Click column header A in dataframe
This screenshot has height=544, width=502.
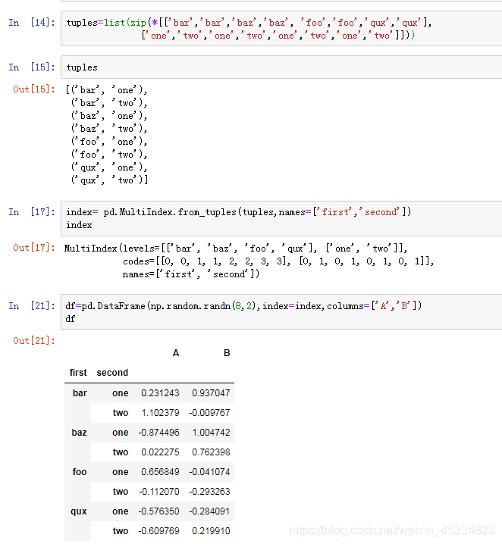[176, 353]
